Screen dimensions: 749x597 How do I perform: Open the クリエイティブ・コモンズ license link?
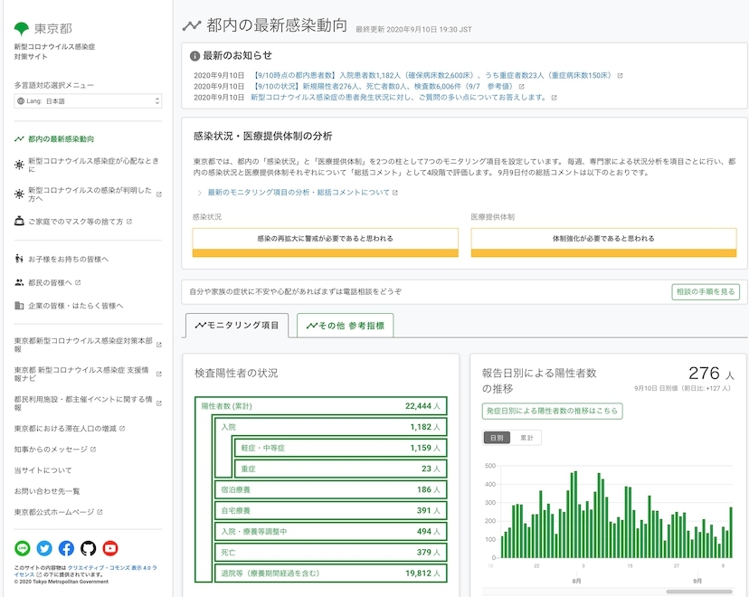click(x=86, y=571)
